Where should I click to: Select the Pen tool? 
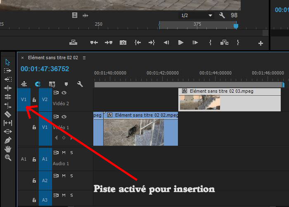tap(7, 140)
